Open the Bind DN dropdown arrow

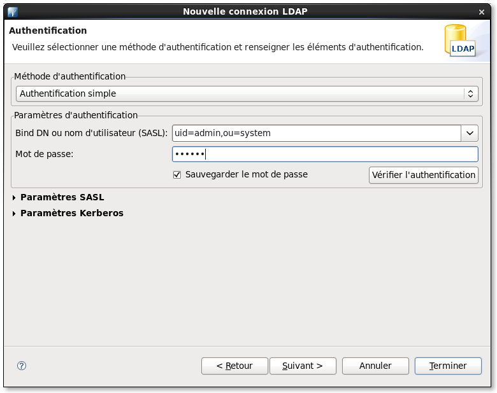470,133
